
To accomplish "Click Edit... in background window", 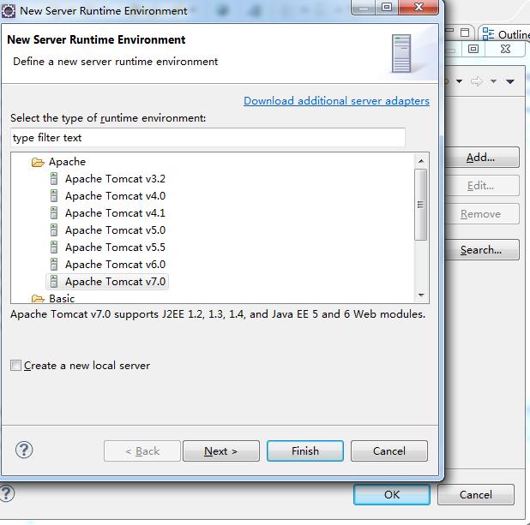I will pos(482,185).
